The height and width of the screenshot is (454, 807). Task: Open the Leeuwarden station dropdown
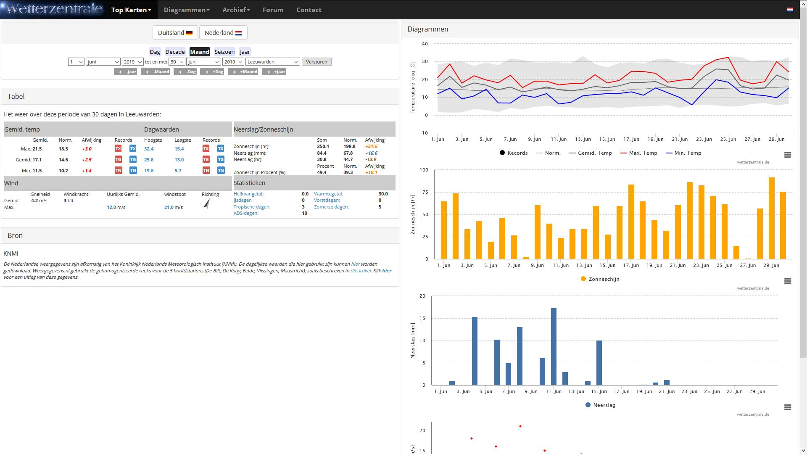point(272,62)
